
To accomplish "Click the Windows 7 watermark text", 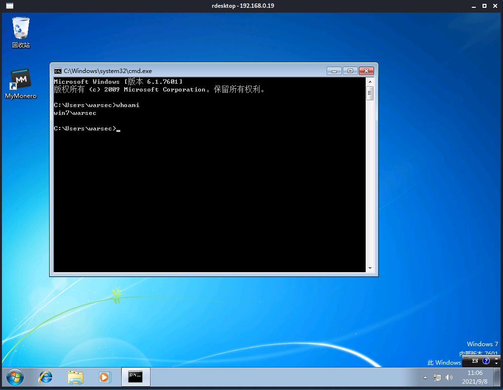I will click(483, 344).
